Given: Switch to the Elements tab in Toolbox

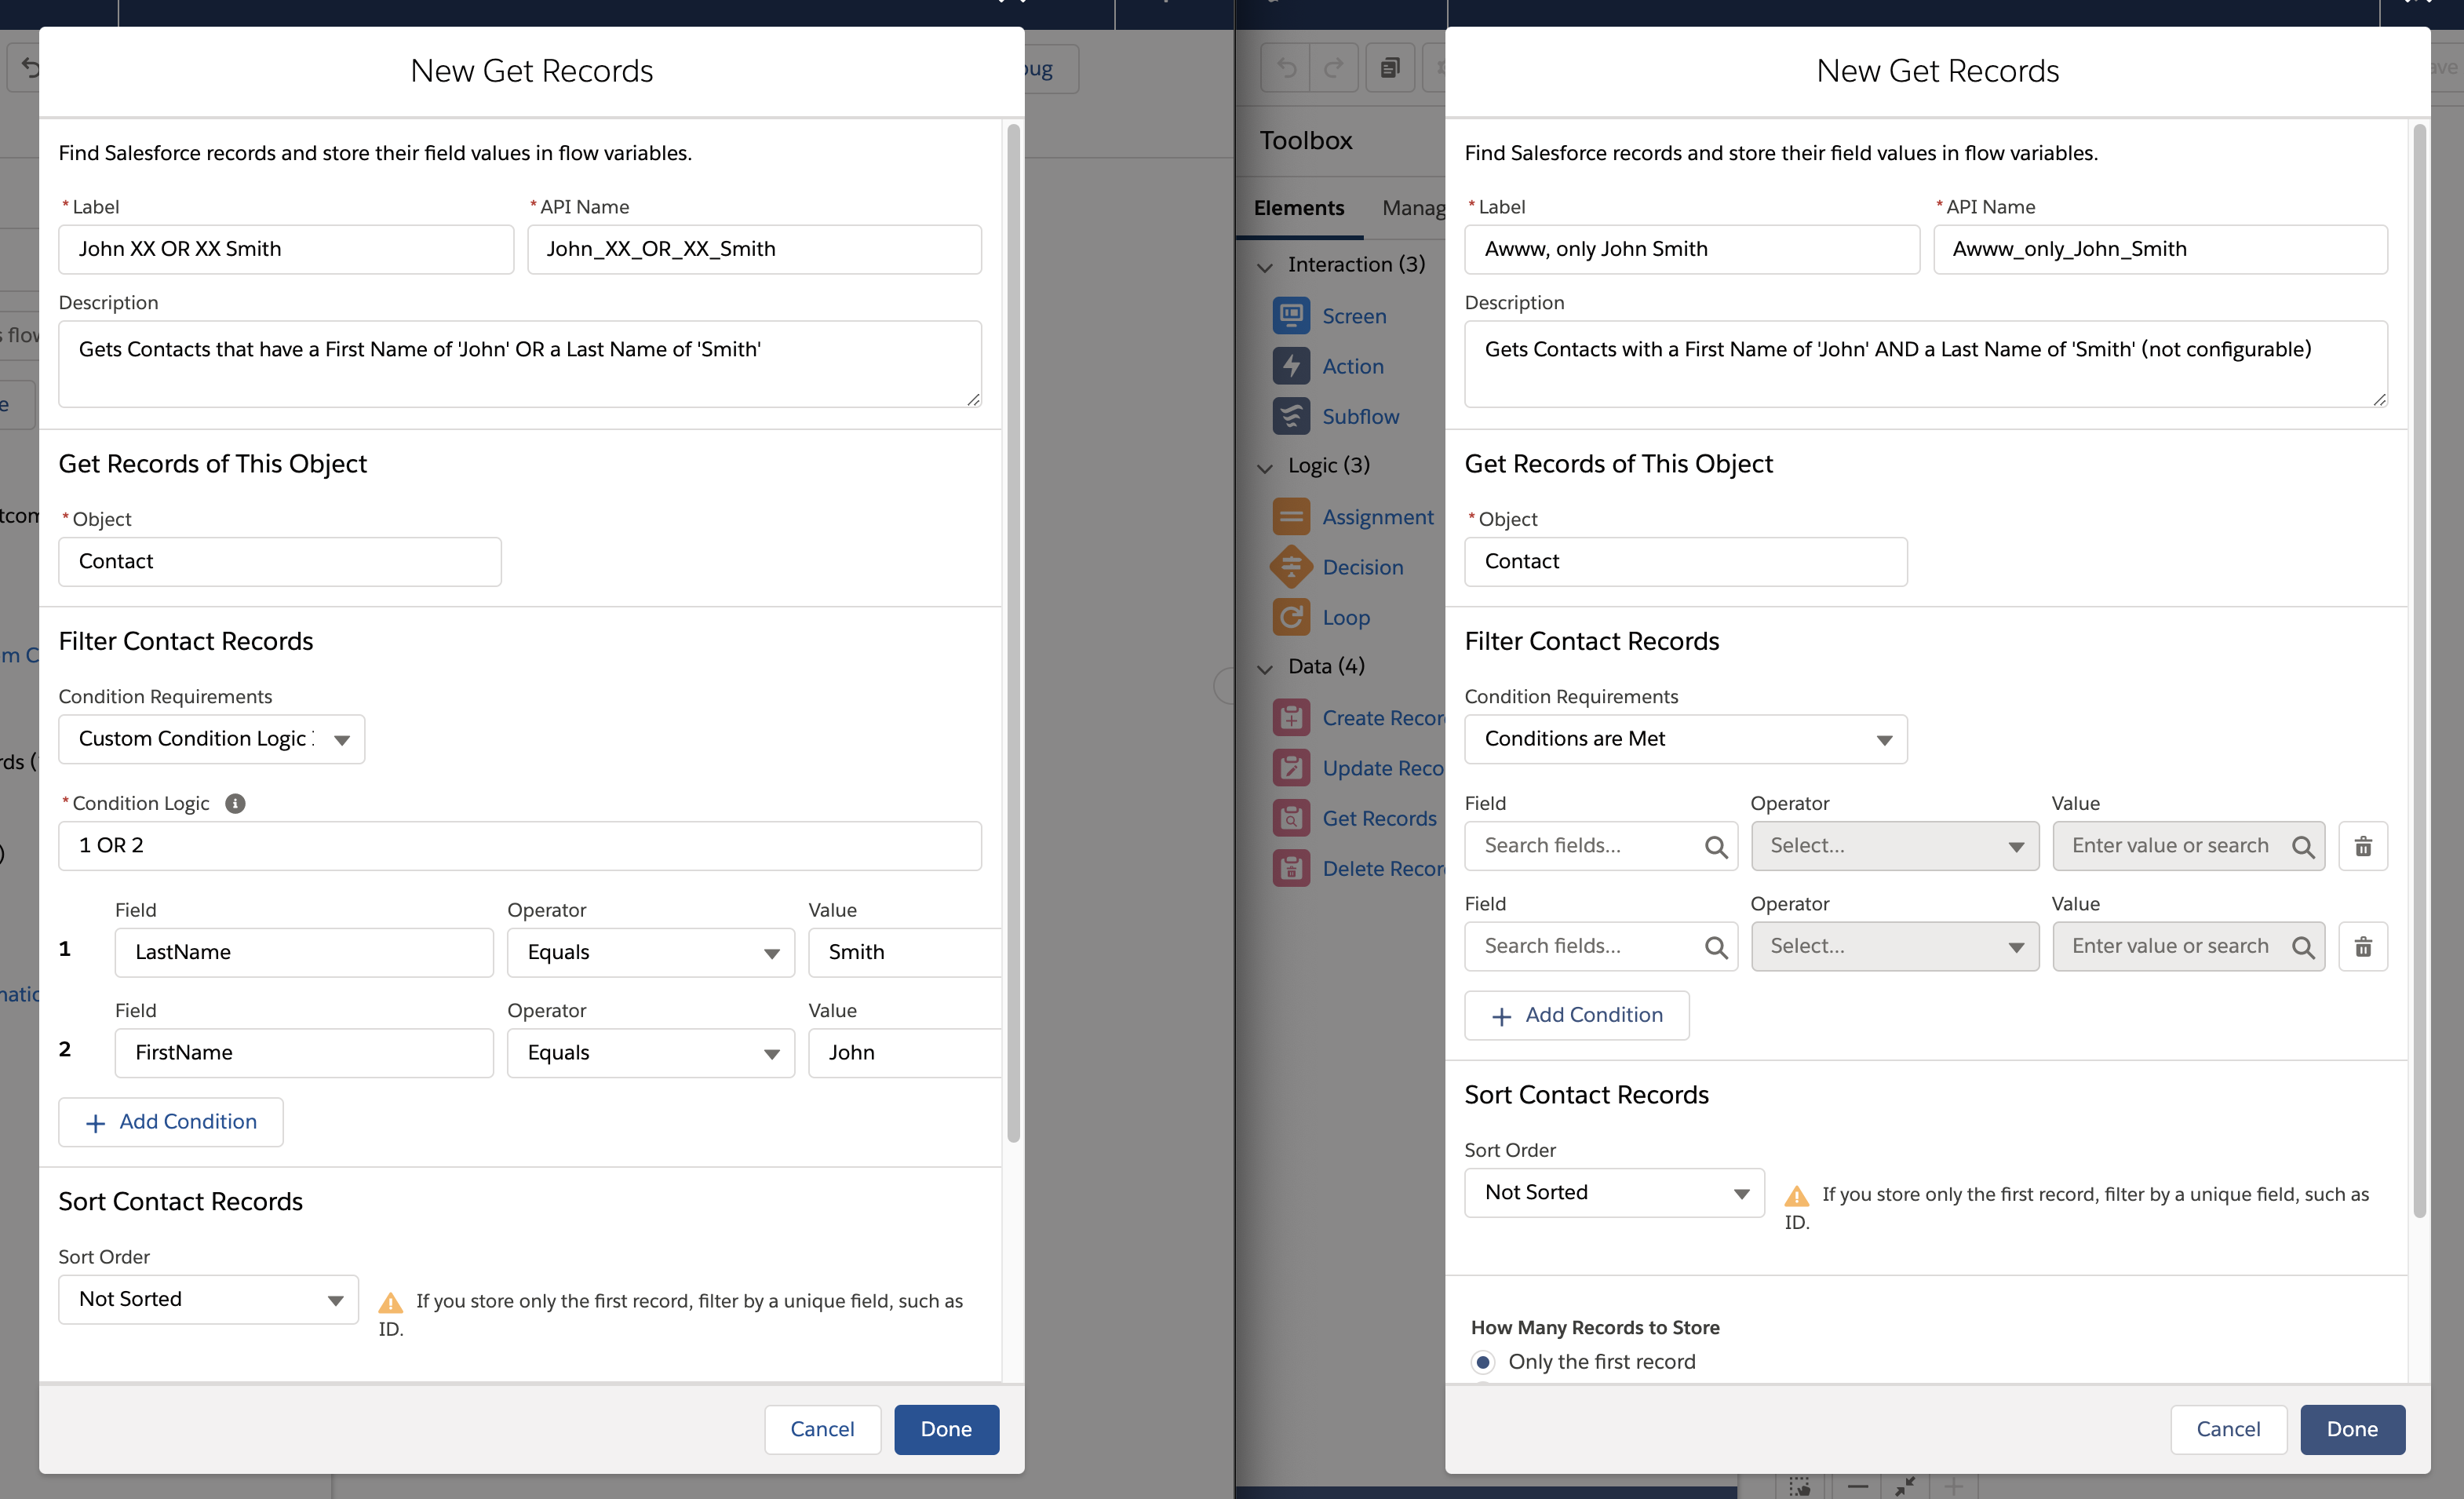Looking at the screenshot, I should (1299, 208).
